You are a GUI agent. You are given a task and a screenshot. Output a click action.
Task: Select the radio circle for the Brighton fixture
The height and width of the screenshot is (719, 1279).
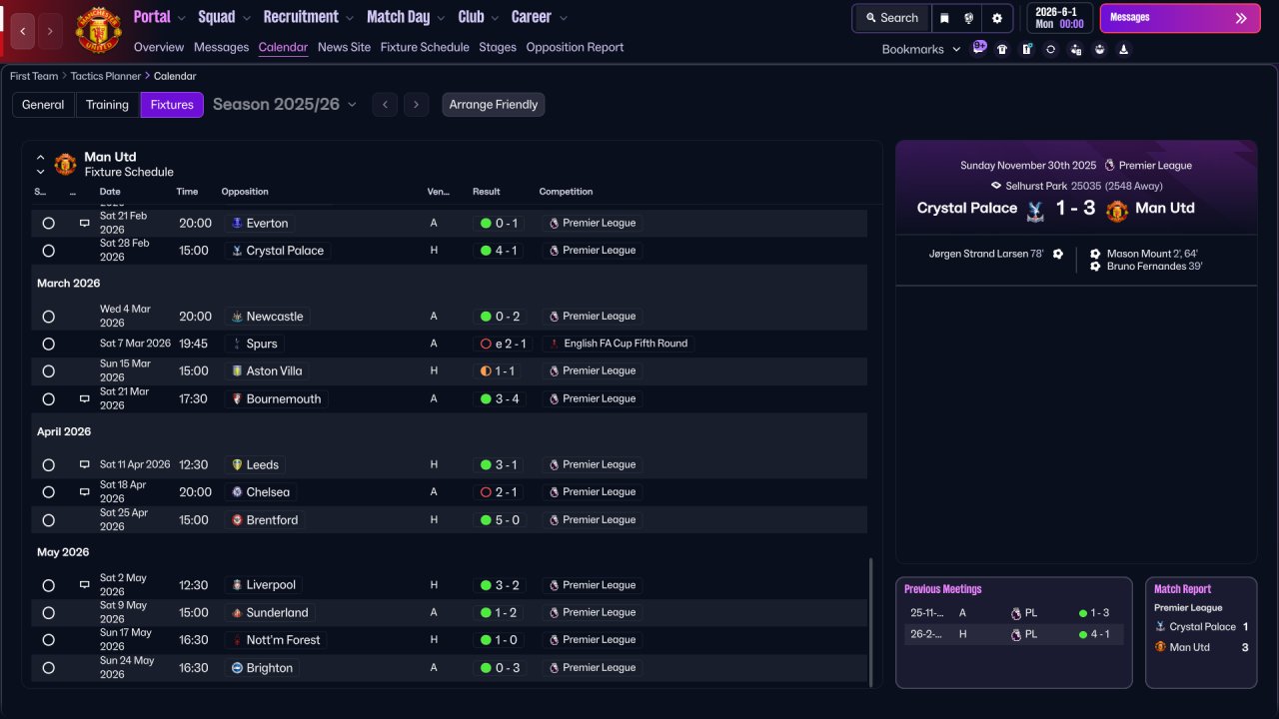(x=48, y=668)
